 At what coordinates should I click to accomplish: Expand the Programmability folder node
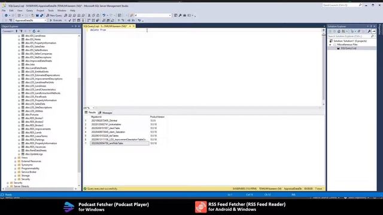click(15, 168)
